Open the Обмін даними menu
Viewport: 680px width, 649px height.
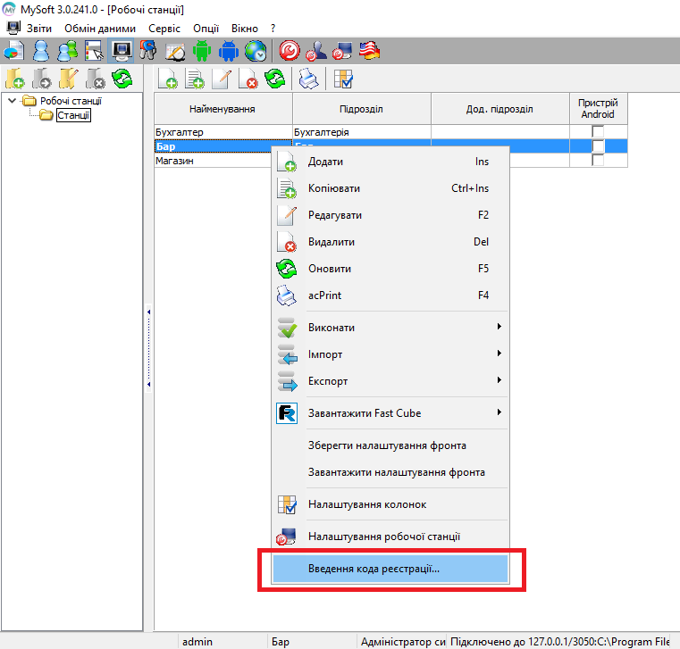coord(100,29)
